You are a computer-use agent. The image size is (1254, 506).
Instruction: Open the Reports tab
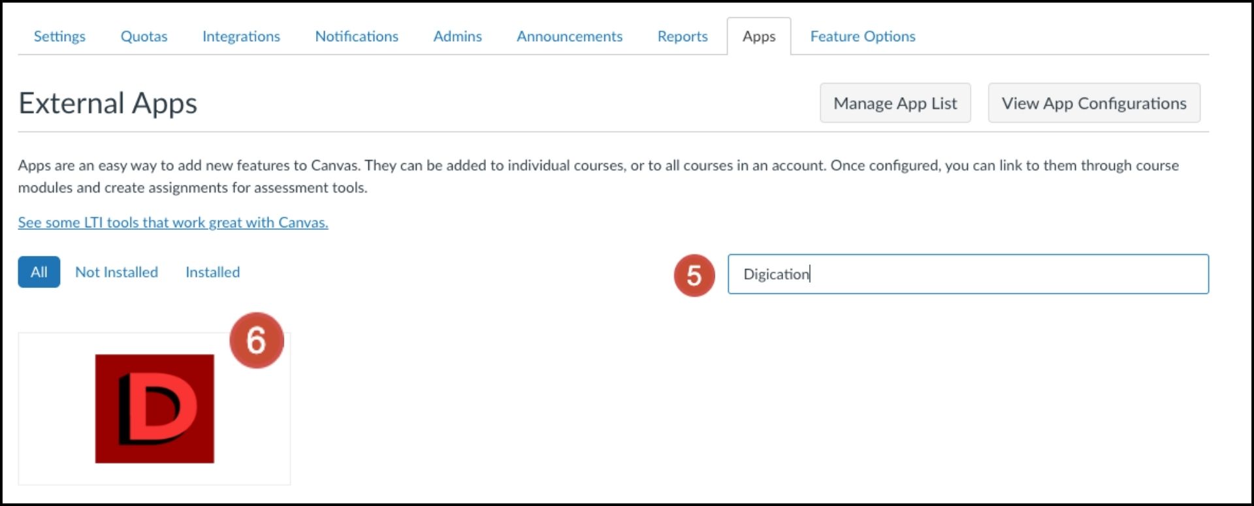(x=683, y=37)
